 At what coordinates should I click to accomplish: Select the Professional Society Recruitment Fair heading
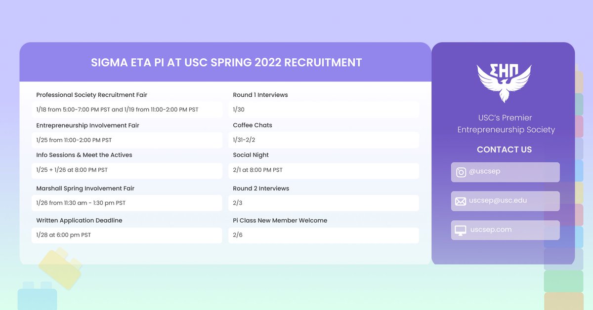coord(92,95)
